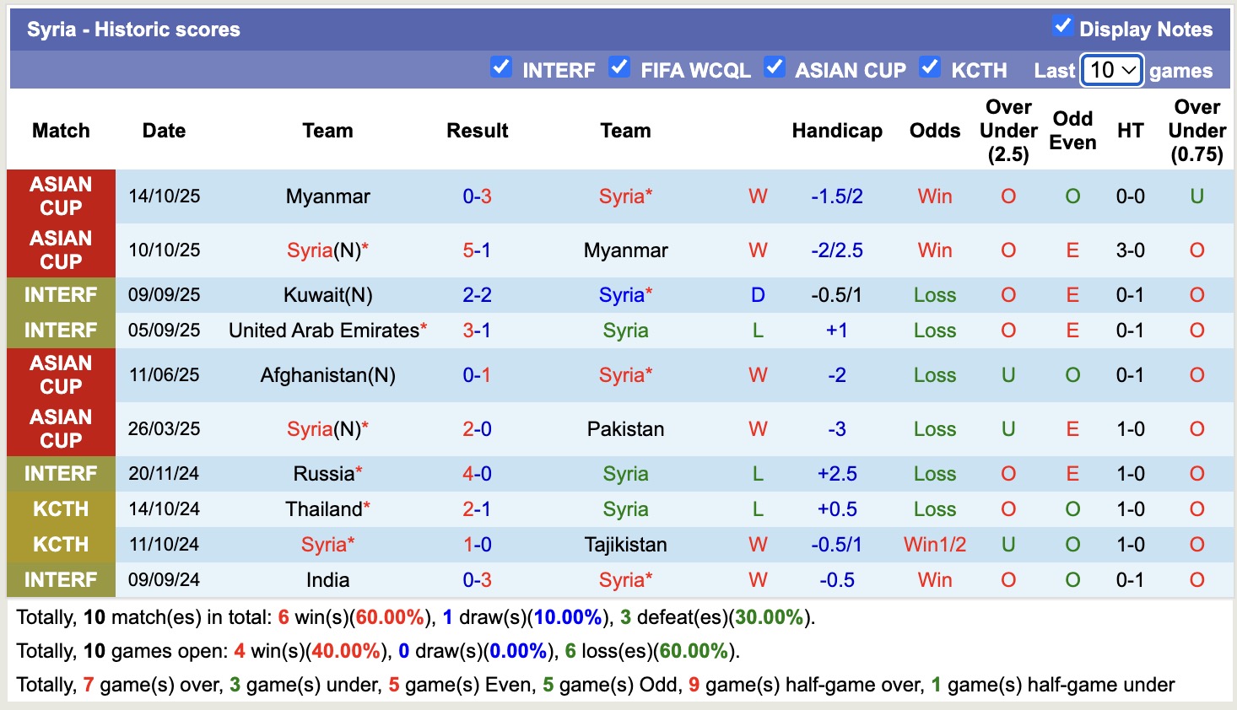Viewport: 1237px width, 710px height.
Task: Select the United Arab Emirates* link
Action: pos(327,330)
